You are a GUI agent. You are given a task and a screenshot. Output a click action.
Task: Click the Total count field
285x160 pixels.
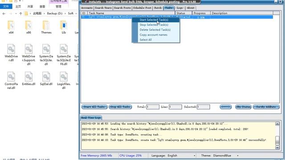coord(153,107)
